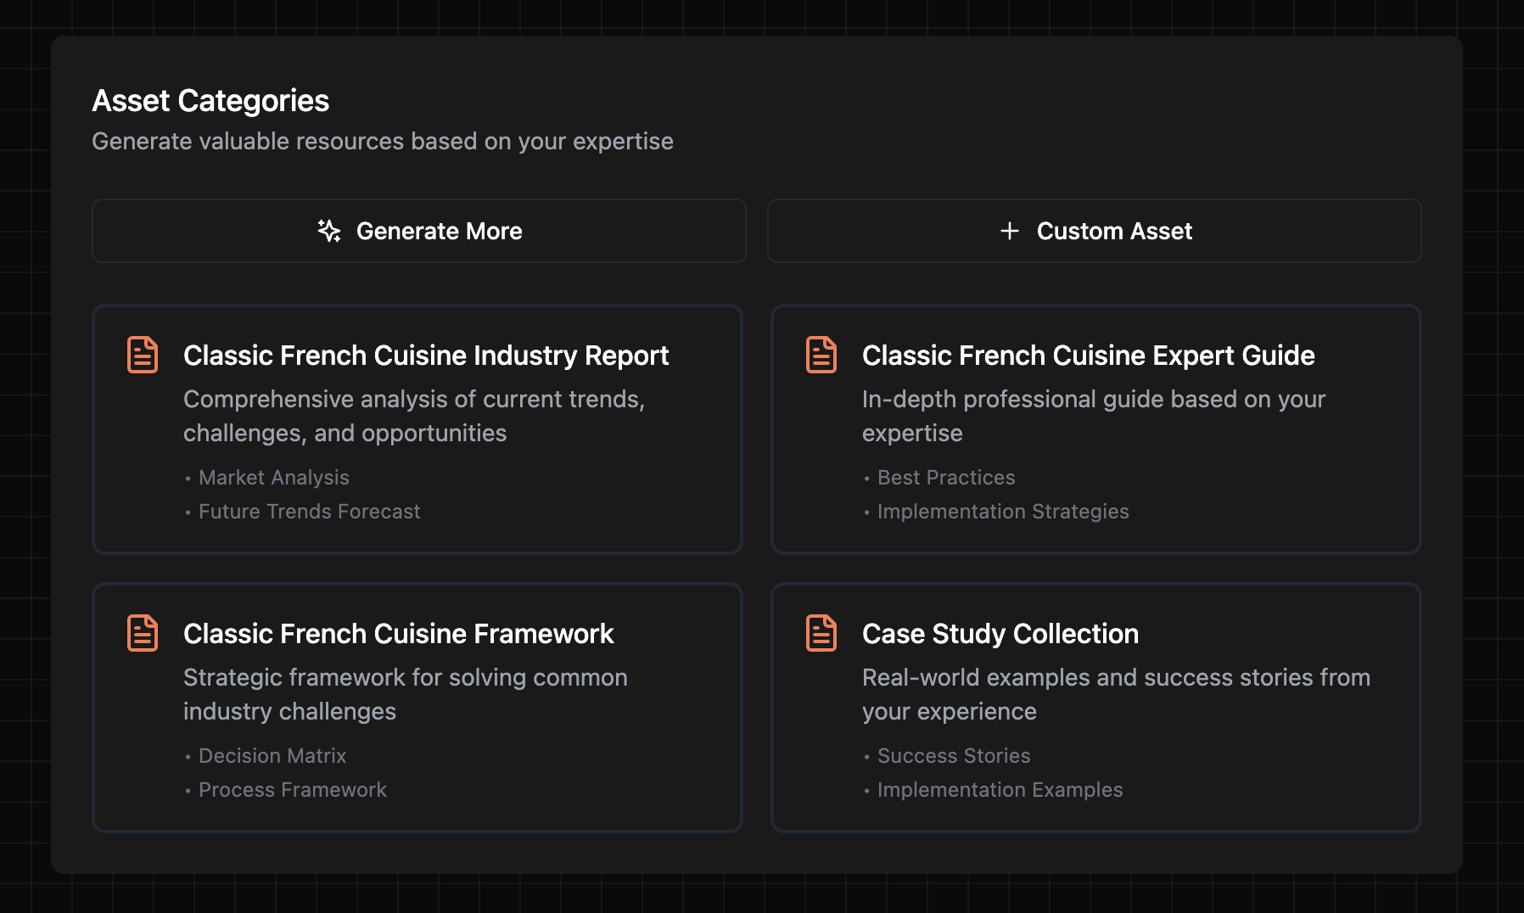Click the sparkle icon in Generate More
Viewport: 1524px width, 913px height.
[x=329, y=231]
